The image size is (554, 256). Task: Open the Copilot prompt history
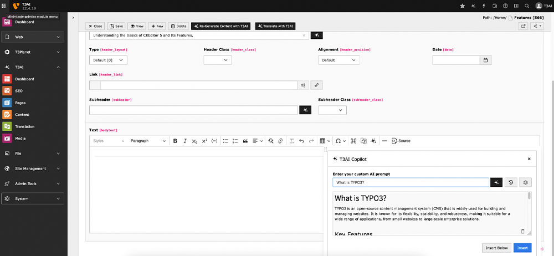[x=511, y=182]
